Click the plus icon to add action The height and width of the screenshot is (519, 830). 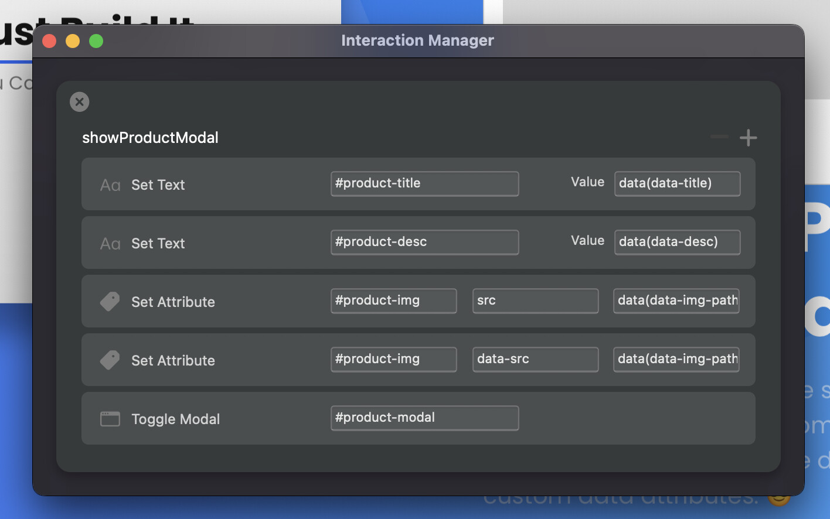(748, 138)
